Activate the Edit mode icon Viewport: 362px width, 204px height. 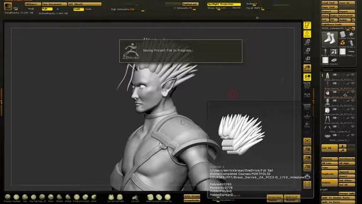click(307, 25)
